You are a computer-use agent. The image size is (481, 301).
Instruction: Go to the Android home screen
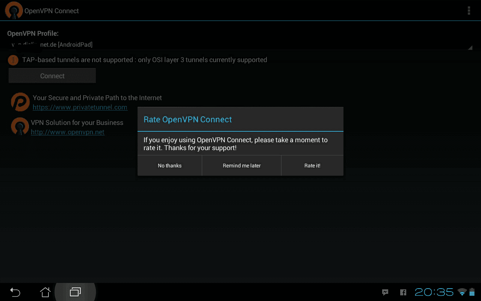coord(45,292)
